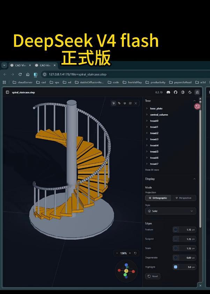Select the measure tool in viewport toolbar
210x294 pixels.
tap(119, 103)
